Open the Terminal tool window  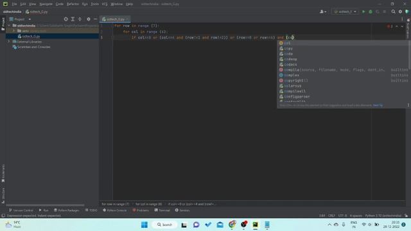pyautogui.click(x=162, y=210)
